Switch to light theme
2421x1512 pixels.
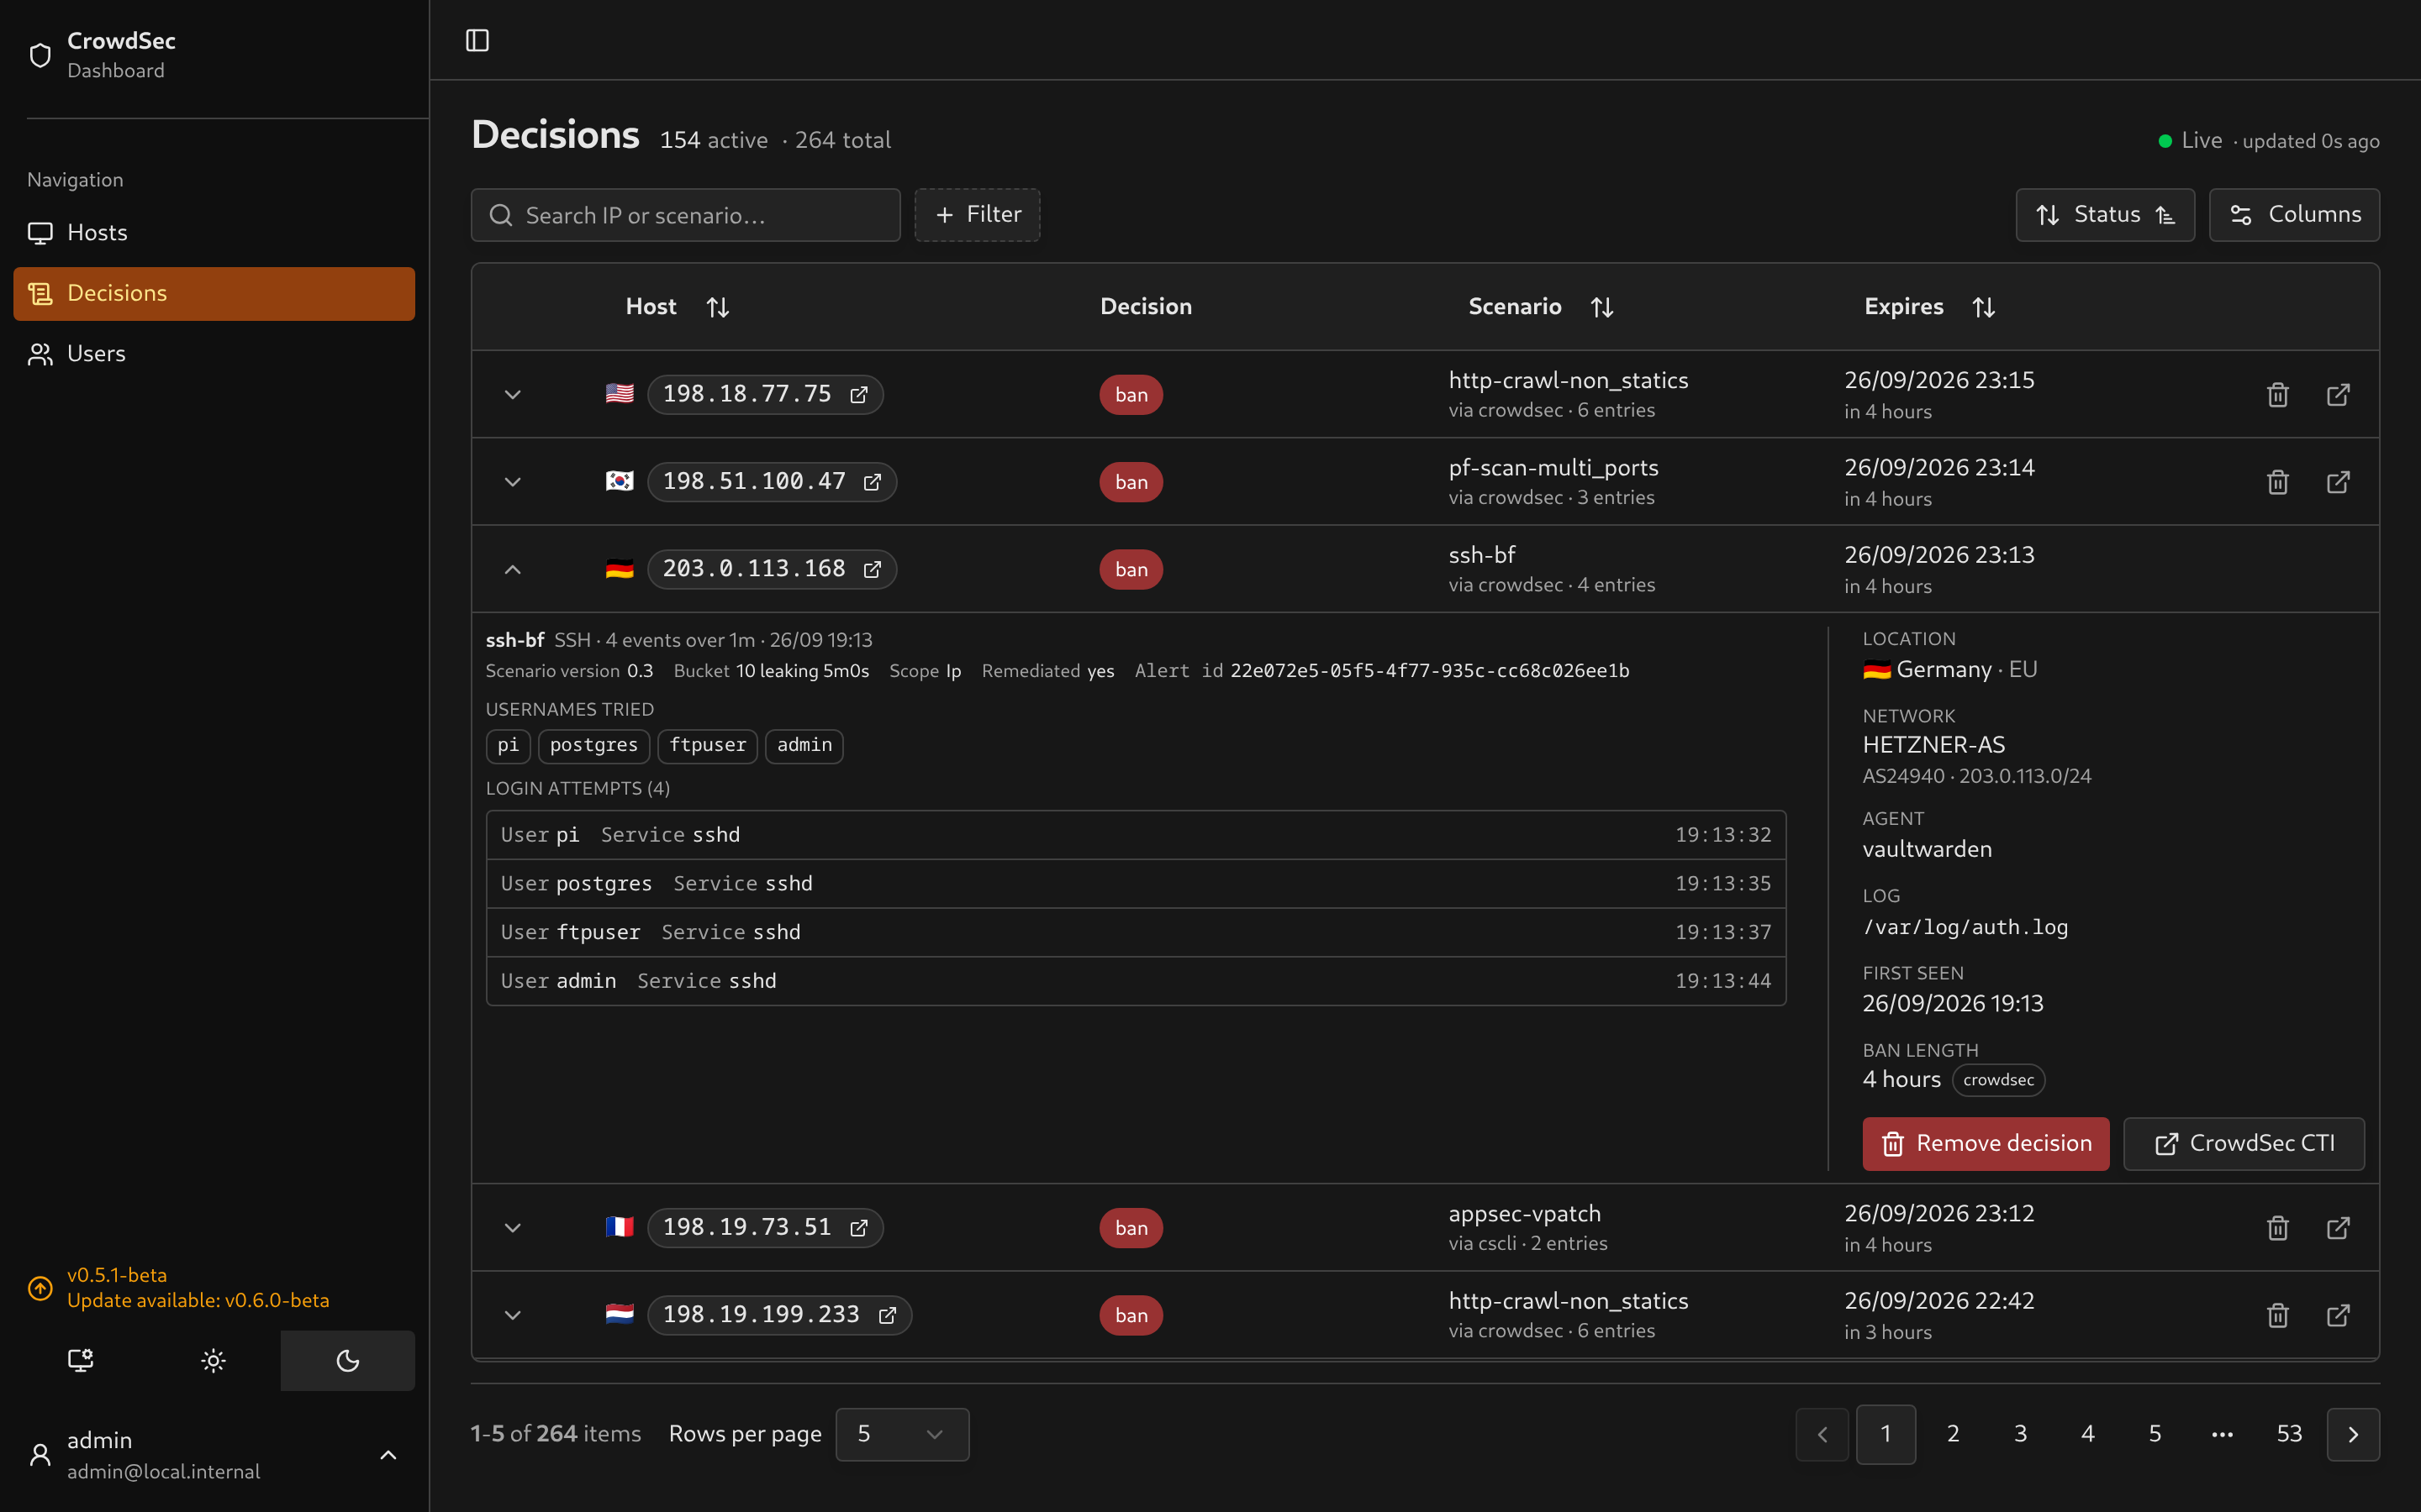213,1360
